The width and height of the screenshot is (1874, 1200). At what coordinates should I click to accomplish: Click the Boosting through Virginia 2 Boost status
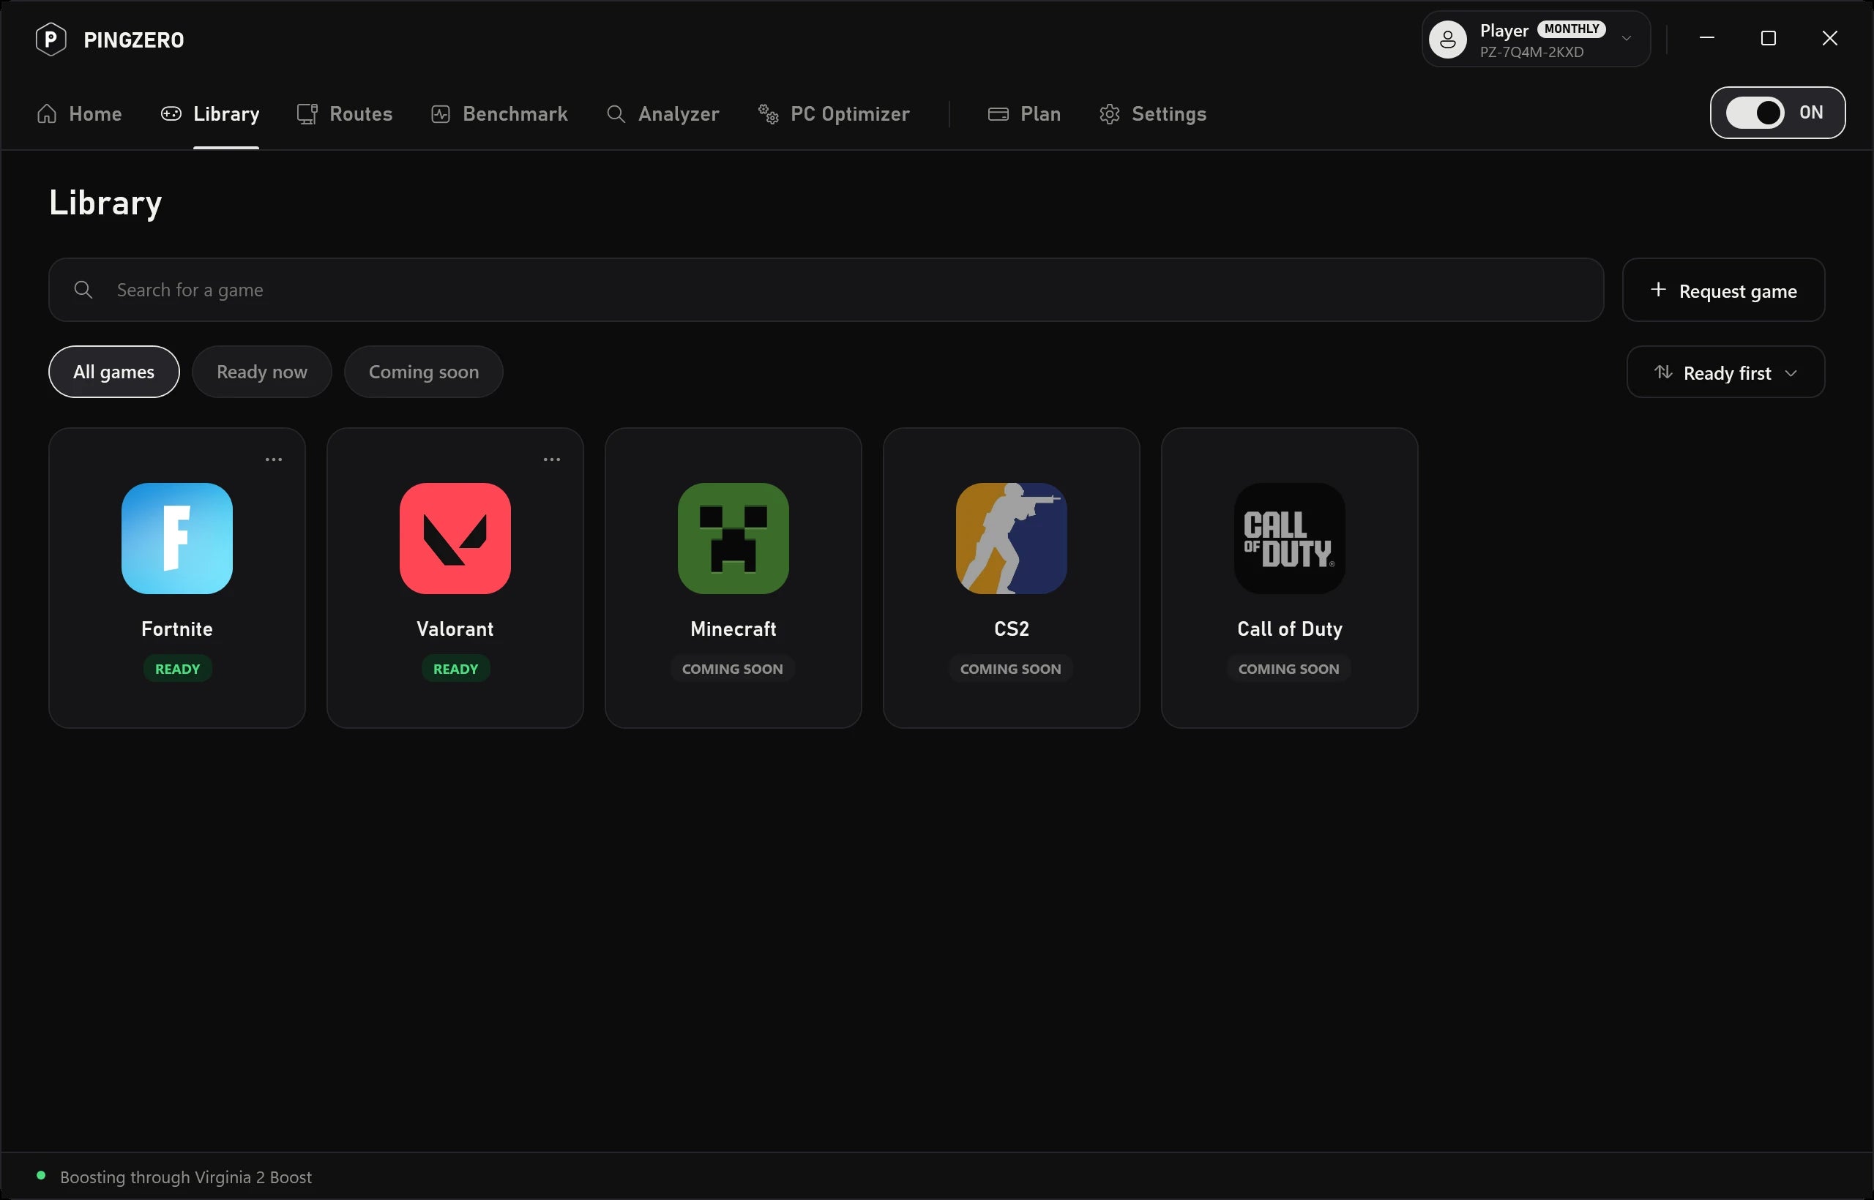click(x=185, y=1177)
